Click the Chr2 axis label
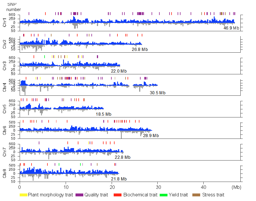 [5, 44]
